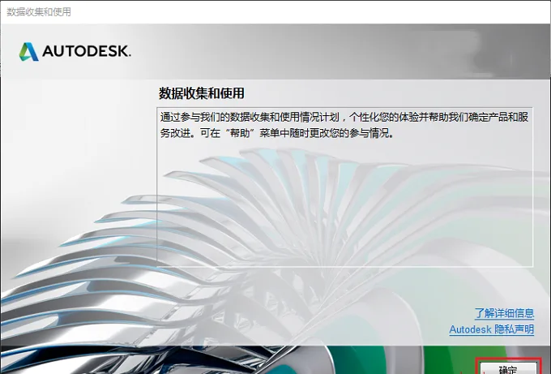Click the data collection description paragraph
Image resolution: width=551 pixels, height=374 pixels.
344,125
